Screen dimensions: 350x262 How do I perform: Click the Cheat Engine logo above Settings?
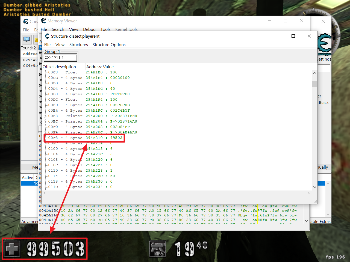(x=324, y=44)
